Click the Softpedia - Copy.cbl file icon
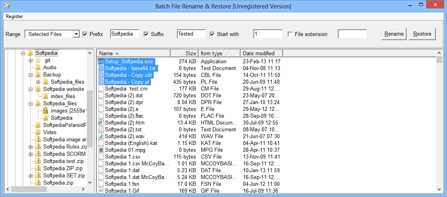 pyautogui.click(x=101, y=75)
